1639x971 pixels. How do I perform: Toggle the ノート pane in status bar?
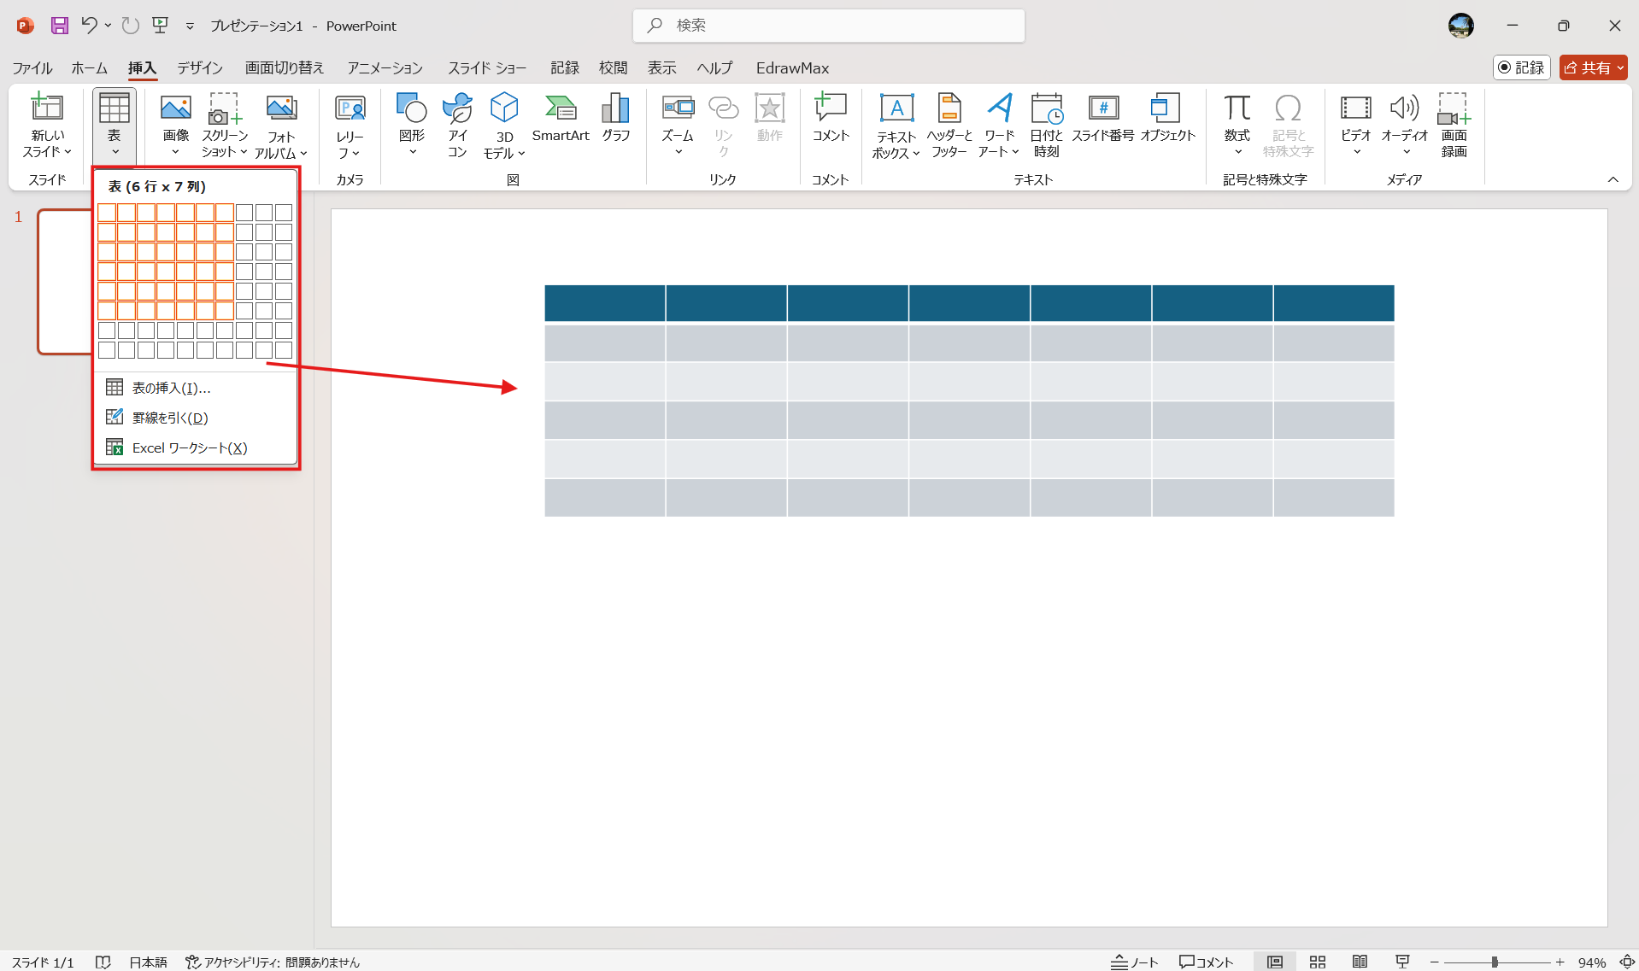tap(1134, 962)
